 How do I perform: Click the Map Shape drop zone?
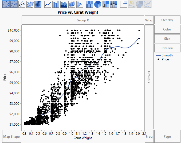(x=11, y=136)
